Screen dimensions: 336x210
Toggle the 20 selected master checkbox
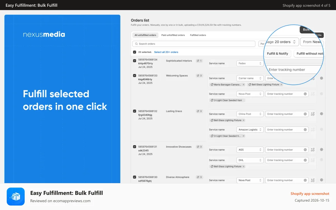coord(135,52)
